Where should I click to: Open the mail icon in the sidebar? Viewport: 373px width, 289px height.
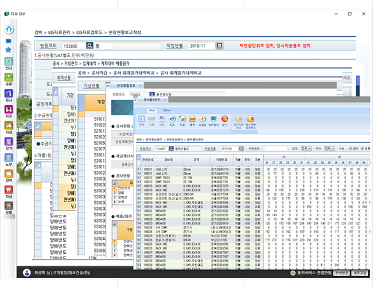click(8, 41)
